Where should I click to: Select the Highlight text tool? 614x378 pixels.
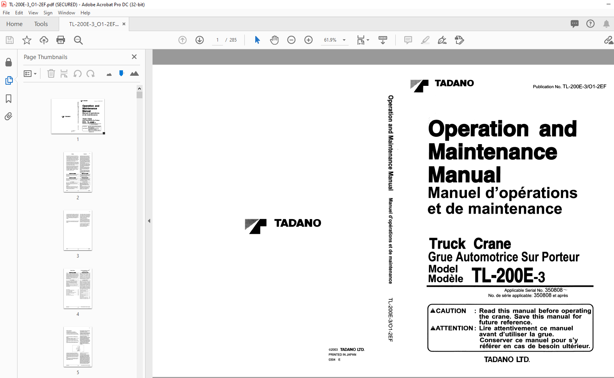coord(425,40)
